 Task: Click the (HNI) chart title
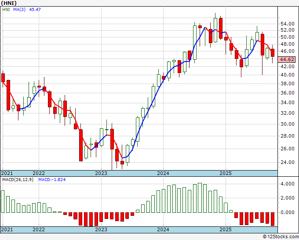tap(9, 3)
